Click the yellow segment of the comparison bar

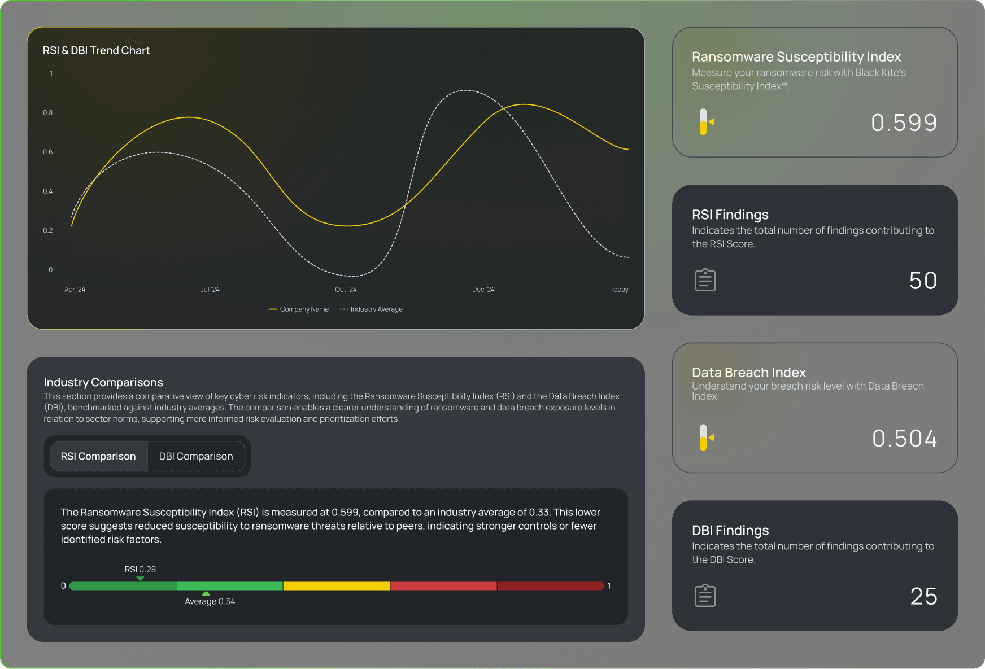pyautogui.click(x=336, y=586)
